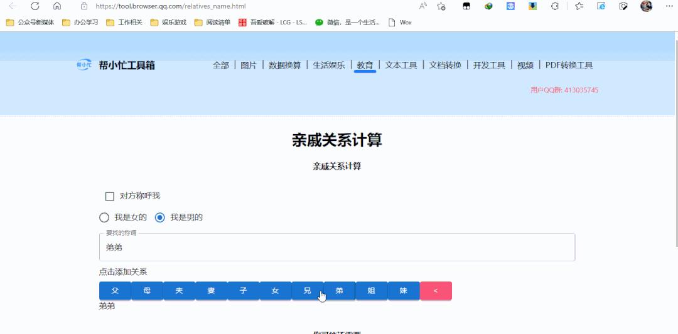The width and height of the screenshot is (678, 334).
Task: Click the 帮小忙工具箱 site title
Action: (127, 65)
